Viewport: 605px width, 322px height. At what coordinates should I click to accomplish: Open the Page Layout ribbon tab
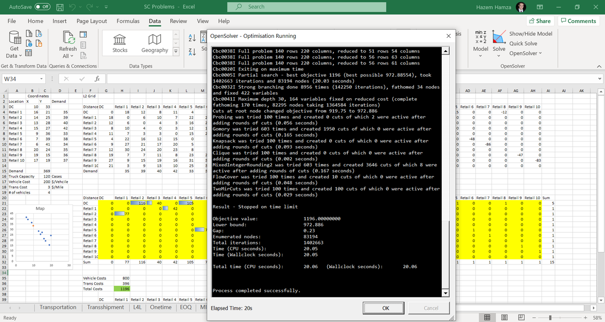[92, 21]
